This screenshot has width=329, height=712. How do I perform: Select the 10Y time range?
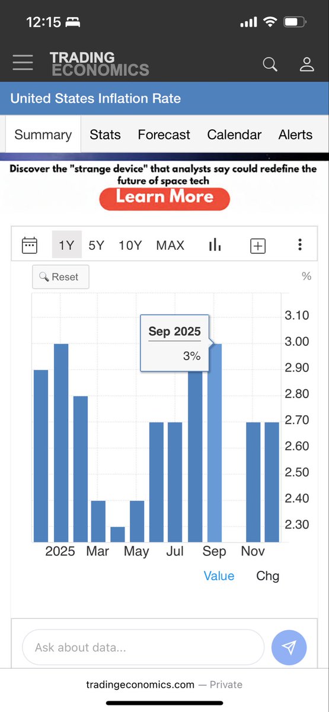(130, 245)
